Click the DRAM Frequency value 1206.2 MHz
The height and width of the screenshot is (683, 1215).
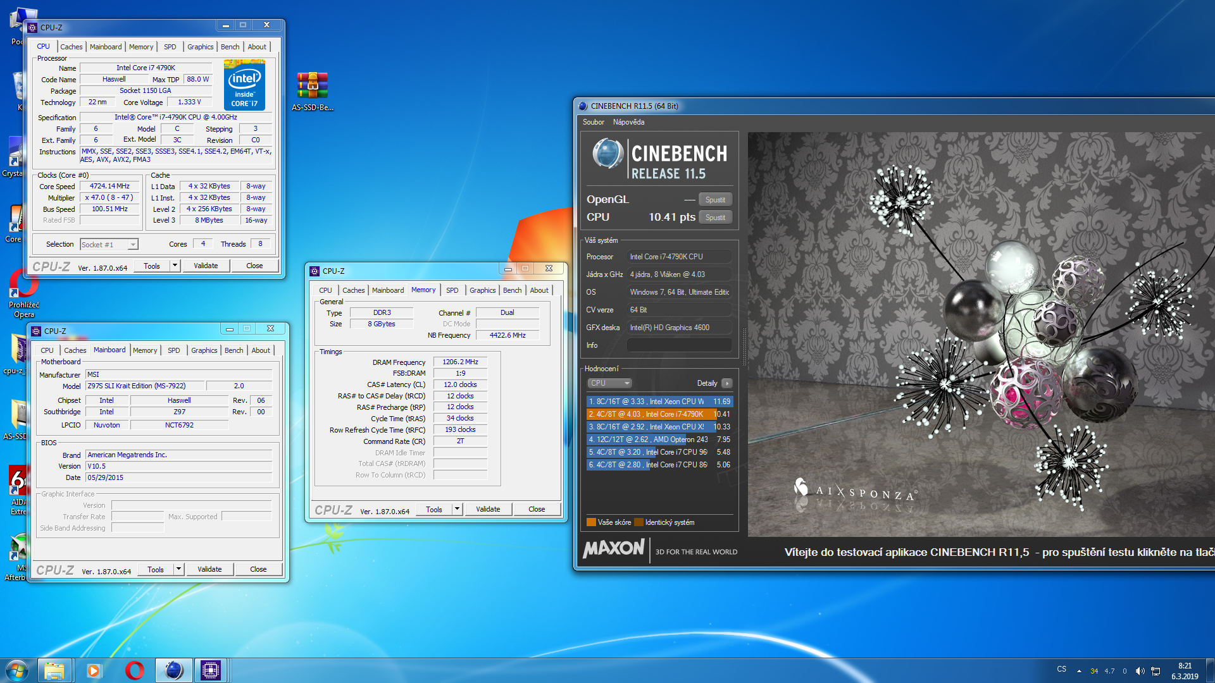click(460, 362)
